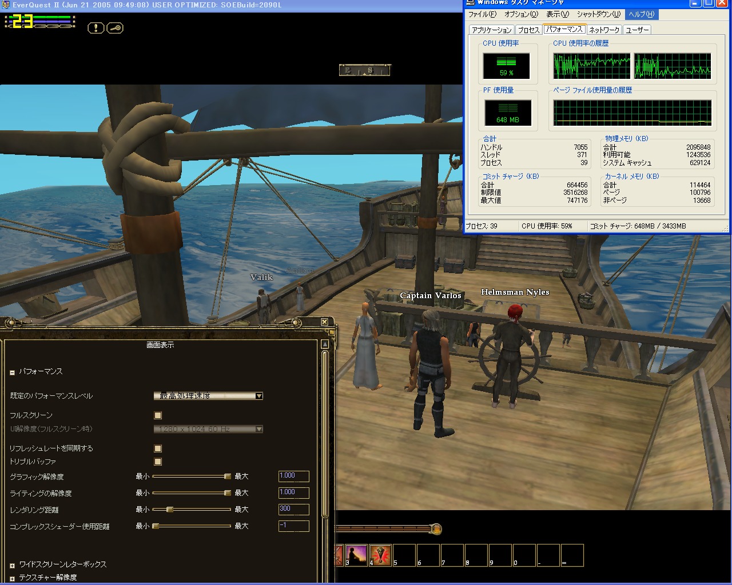
Task: Click the ハンドル count value 7055
Action: point(580,147)
